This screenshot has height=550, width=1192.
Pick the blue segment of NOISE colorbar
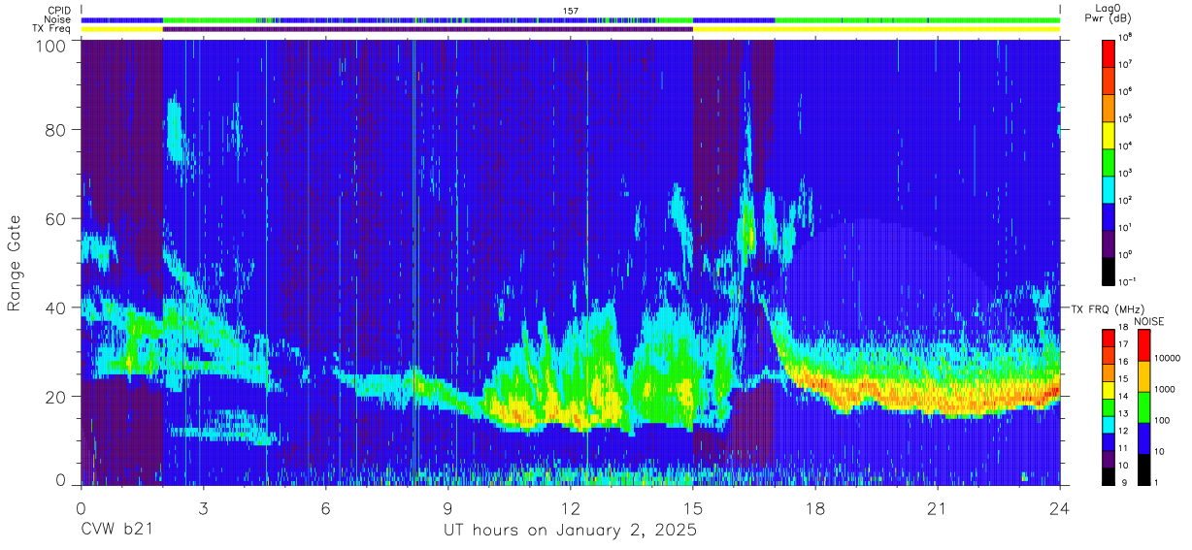(x=1144, y=438)
